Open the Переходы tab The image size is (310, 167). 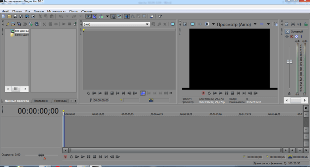tap(60, 101)
